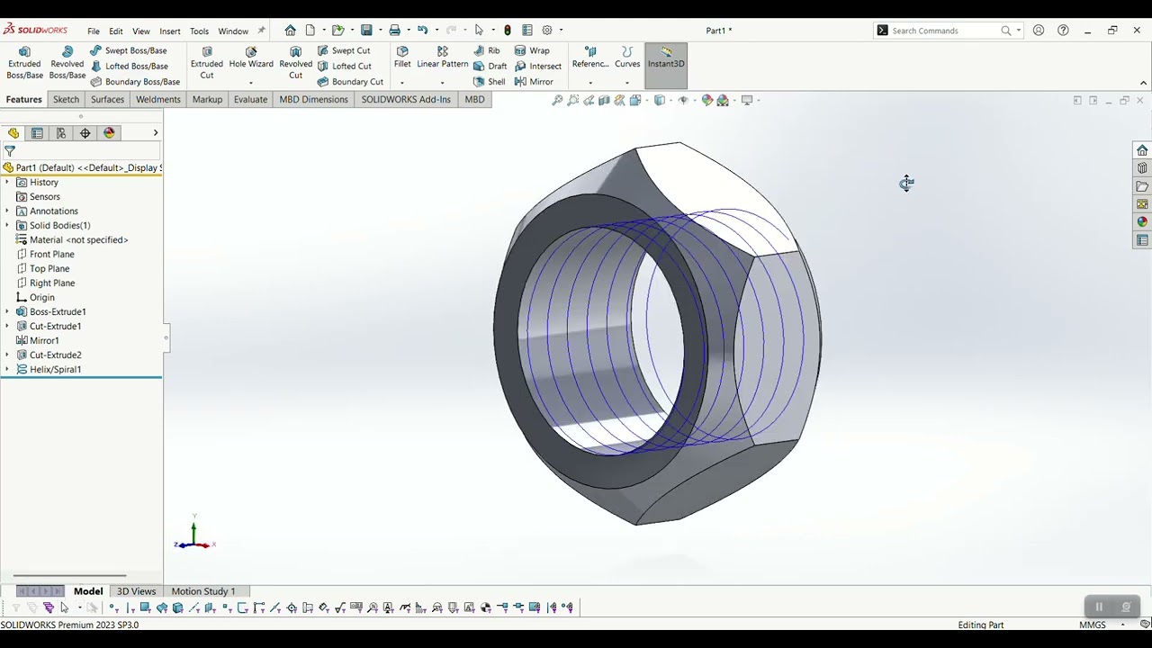Switch to the 3D Views tab
Image resolution: width=1152 pixels, height=648 pixels.
tap(136, 591)
